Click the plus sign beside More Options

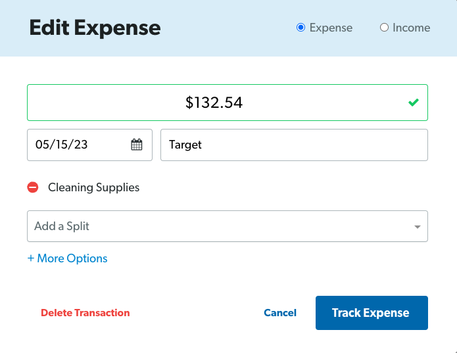pos(31,258)
